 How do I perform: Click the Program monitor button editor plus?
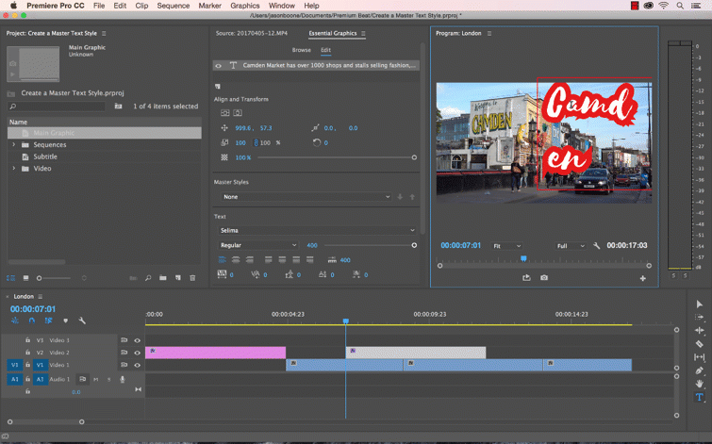pos(643,278)
